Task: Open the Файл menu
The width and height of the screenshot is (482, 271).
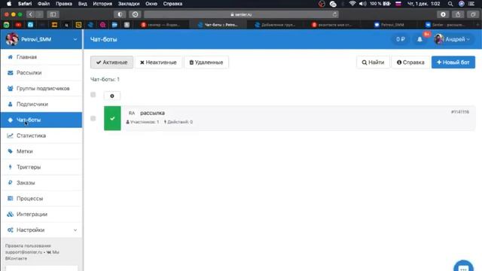Action: pyautogui.click(x=44, y=4)
